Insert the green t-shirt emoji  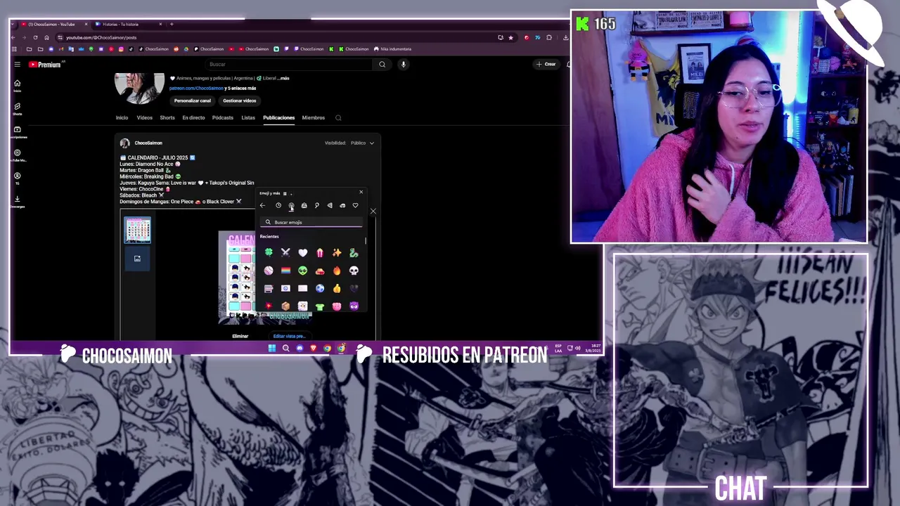click(320, 306)
